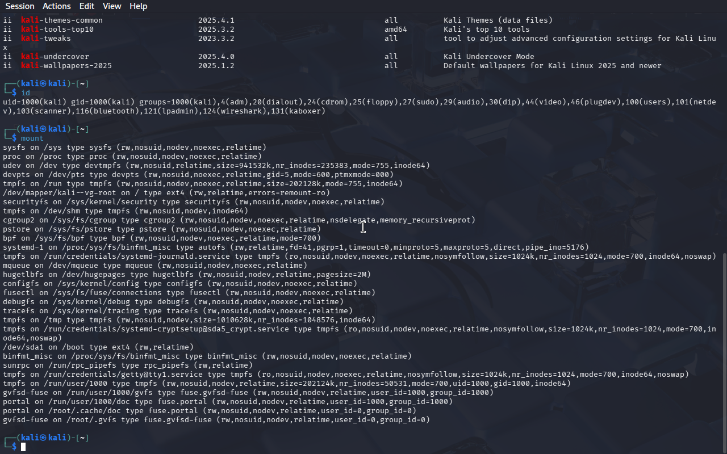727x454 pixels.
Task: Click the 'mount' command text
Action: pyautogui.click(x=32, y=138)
